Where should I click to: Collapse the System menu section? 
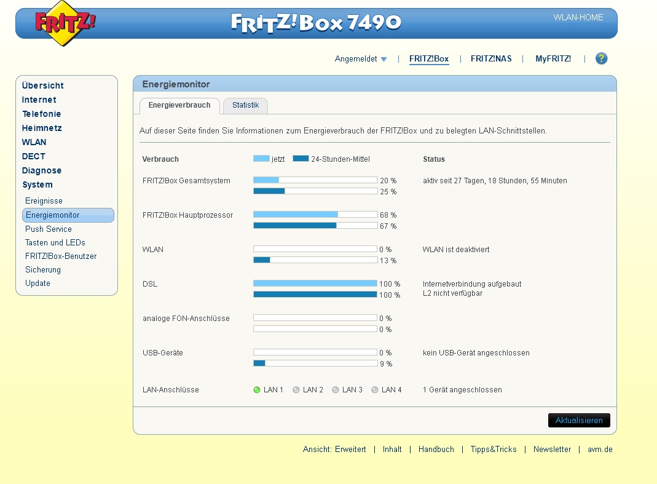point(37,184)
